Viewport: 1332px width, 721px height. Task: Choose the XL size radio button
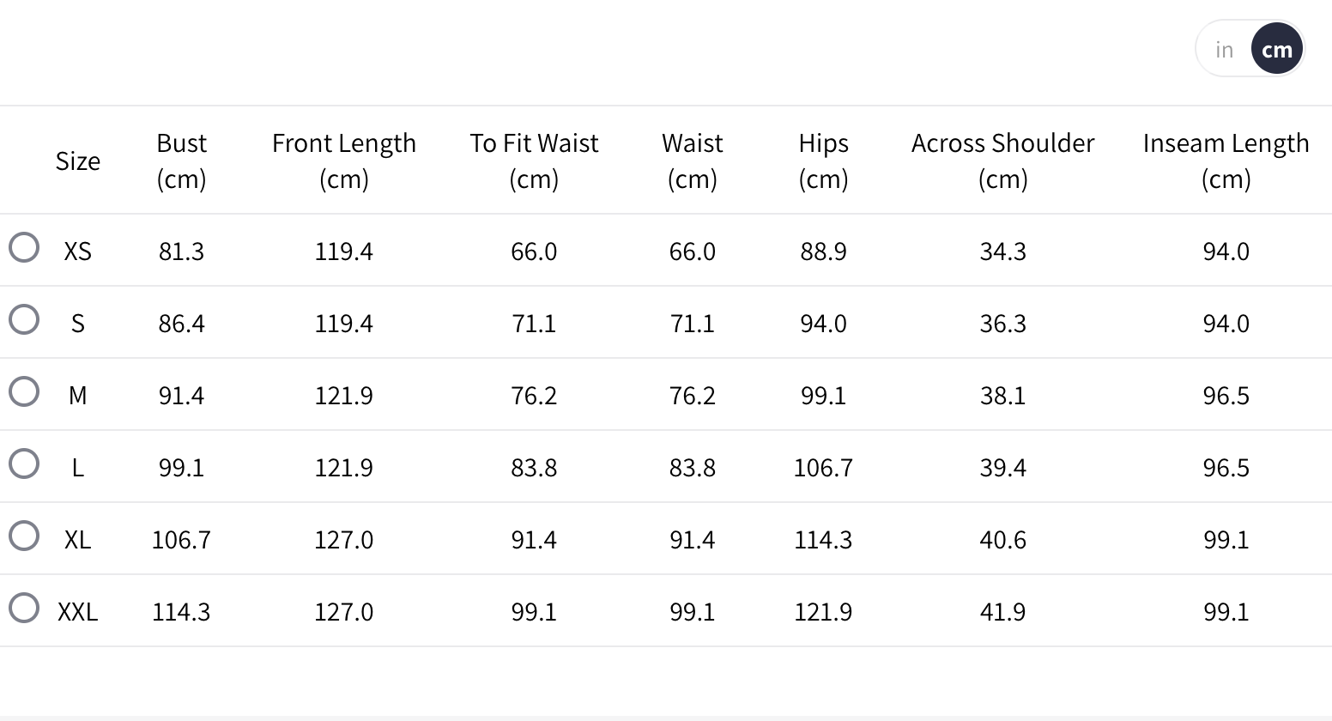click(x=24, y=536)
